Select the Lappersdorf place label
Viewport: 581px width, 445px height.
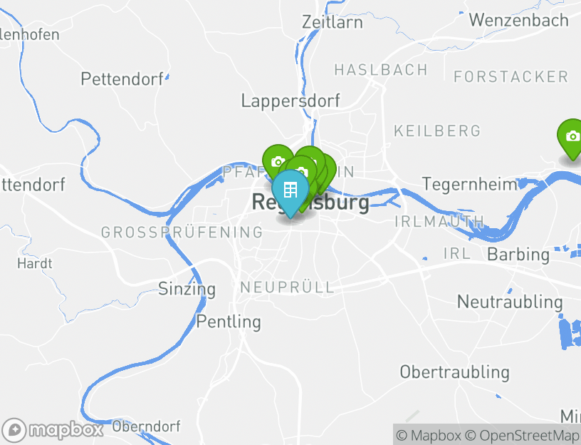[290, 101]
